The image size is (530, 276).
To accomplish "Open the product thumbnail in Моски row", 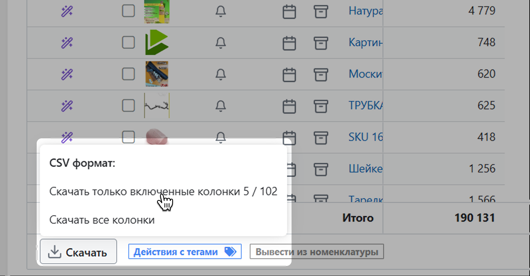I will coord(157,74).
